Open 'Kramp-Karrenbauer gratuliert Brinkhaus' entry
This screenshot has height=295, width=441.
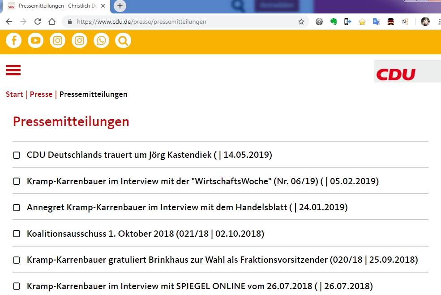click(223, 260)
